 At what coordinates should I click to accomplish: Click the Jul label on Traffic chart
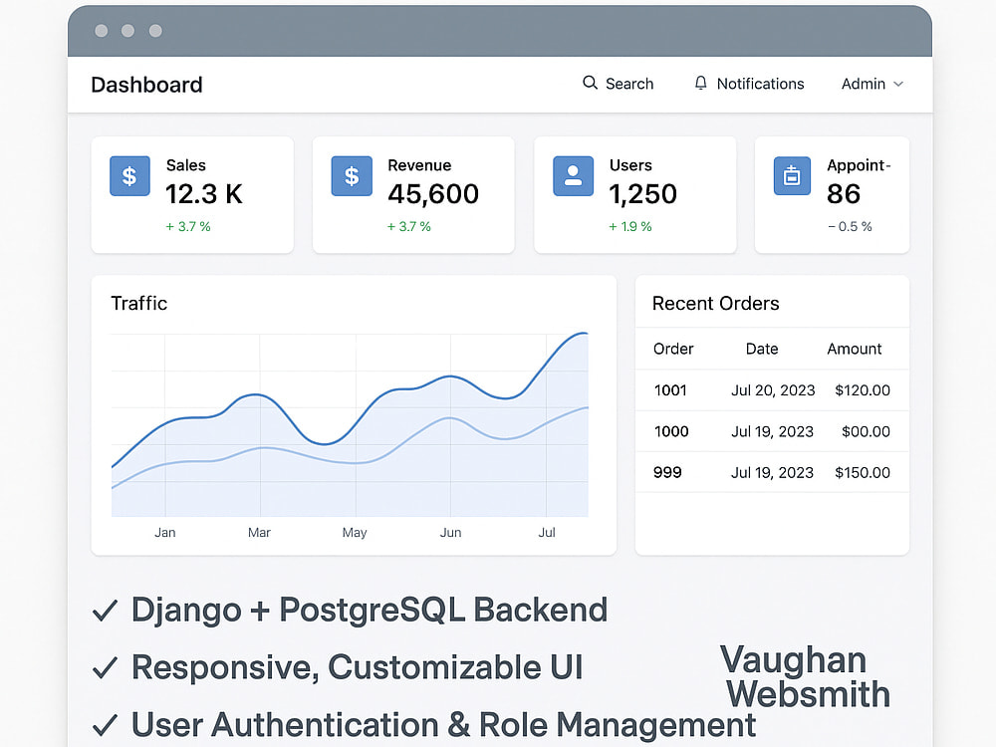tap(547, 532)
